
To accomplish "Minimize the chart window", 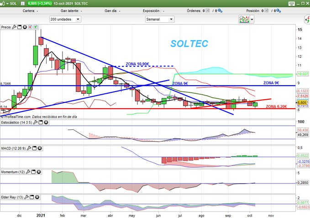I will pos(298,4).
